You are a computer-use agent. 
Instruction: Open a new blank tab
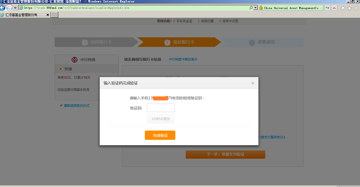pyautogui.click(x=54, y=15)
